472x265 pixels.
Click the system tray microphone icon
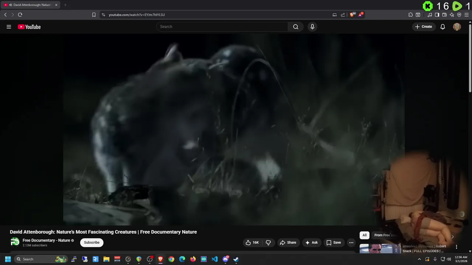click(x=435, y=259)
